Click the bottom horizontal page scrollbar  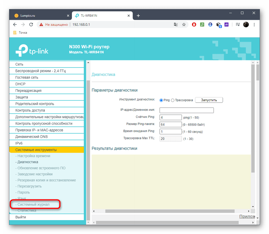[167, 222]
